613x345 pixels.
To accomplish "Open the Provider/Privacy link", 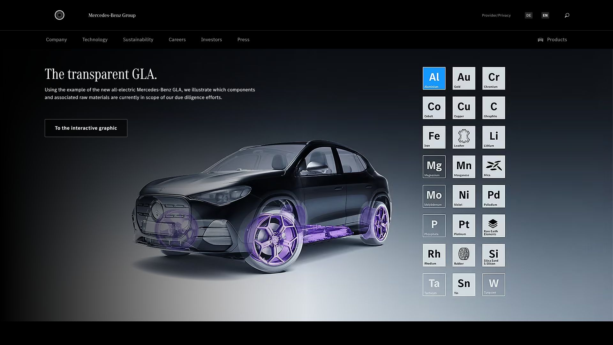I will tap(496, 15).
